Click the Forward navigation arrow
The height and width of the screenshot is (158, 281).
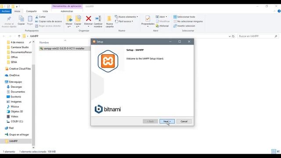[x=10, y=36]
